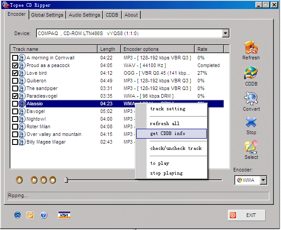Switch to the Global Settings tab
The width and height of the screenshot is (281, 230).
click(47, 15)
